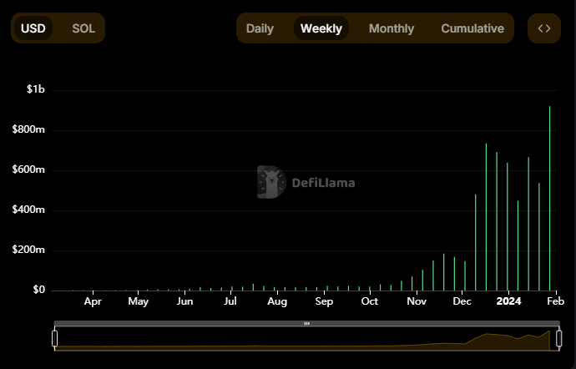
Task: Show the Cumulative chart view
Action: click(x=472, y=28)
